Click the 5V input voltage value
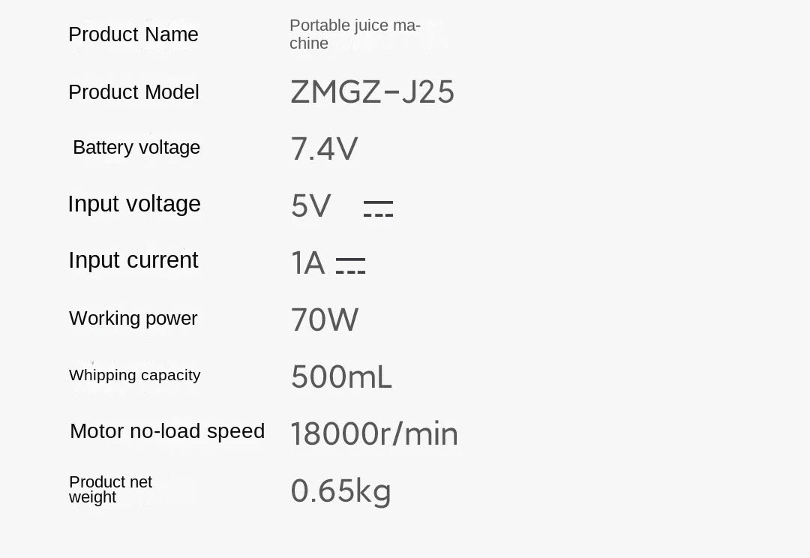 310,205
